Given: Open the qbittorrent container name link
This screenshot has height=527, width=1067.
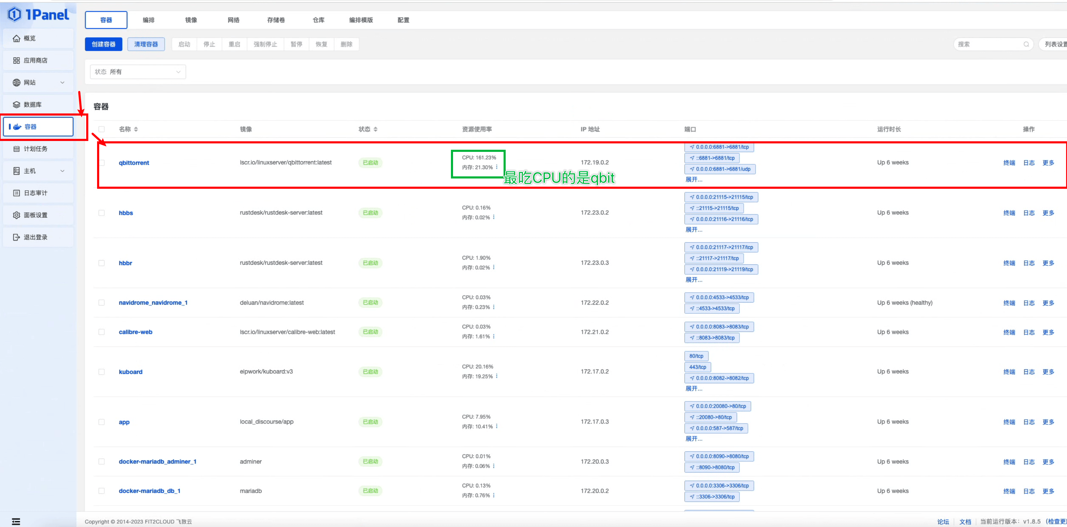Looking at the screenshot, I should tap(134, 163).
